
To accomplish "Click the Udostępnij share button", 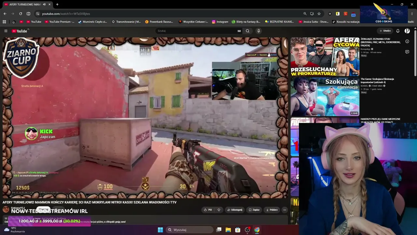I will click(235, 210).
